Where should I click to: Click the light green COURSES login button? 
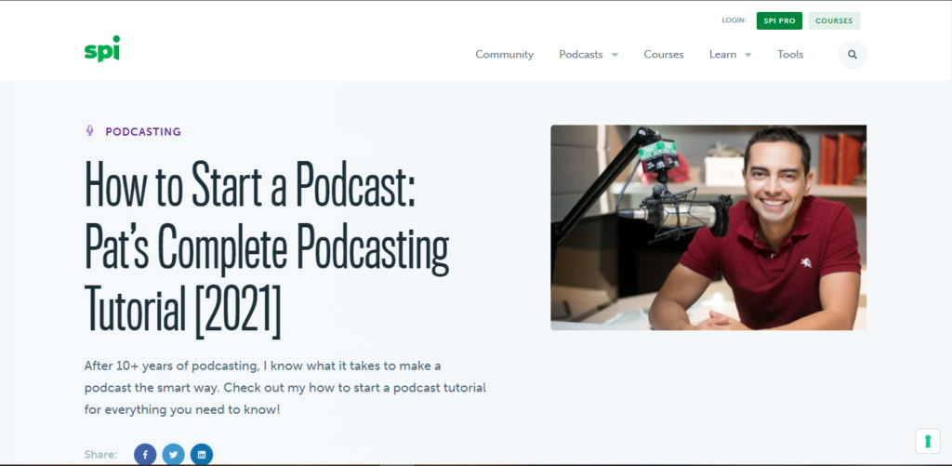point(834,20)
